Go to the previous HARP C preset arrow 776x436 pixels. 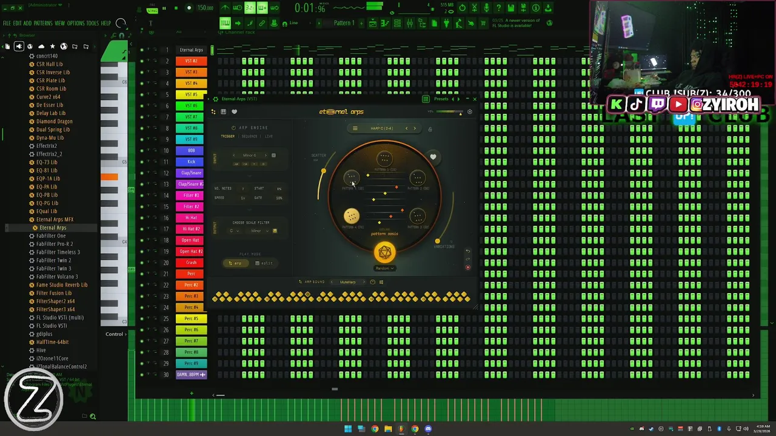[406, 128]
